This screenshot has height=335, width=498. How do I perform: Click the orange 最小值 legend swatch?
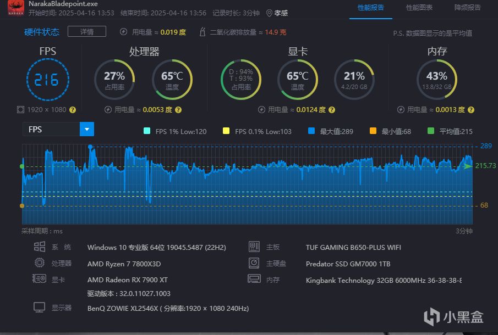point(373,131)
